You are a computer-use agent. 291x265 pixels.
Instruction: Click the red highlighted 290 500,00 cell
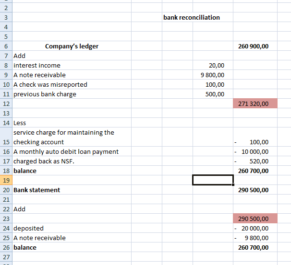click(x=255, y=219)
